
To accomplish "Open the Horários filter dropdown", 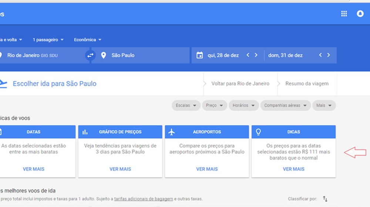I will [243, 106].
